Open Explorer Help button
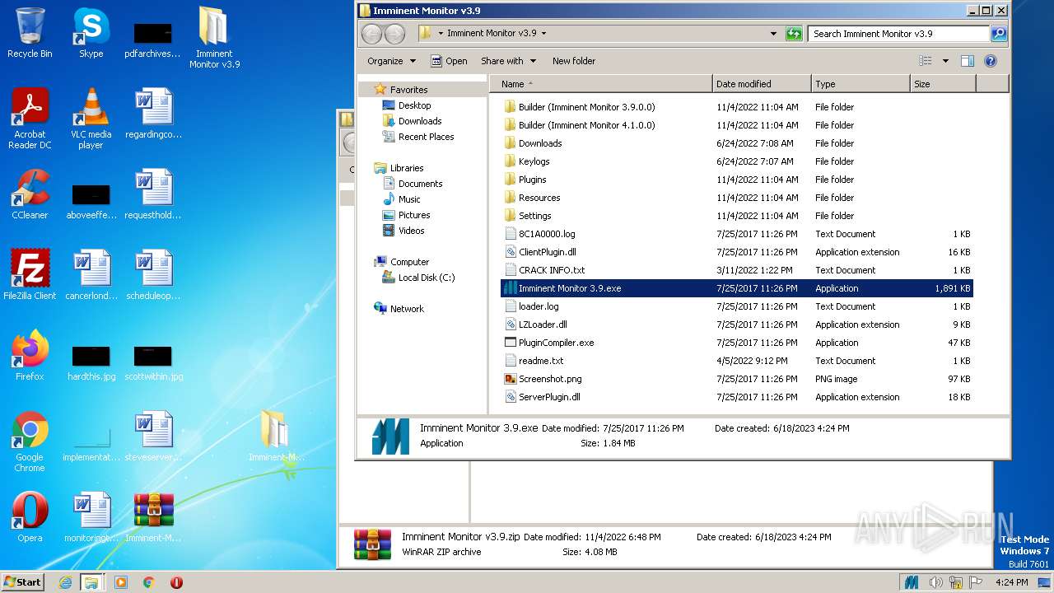 pos(991,61)
